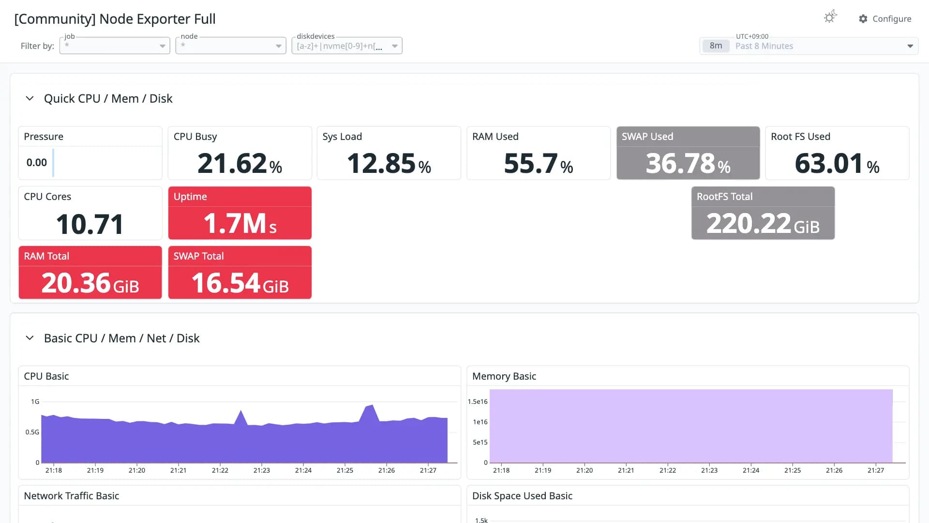Select the Sys Load 12.85% widget
This screenshot has height=523, width=929.
click(x=389, y=153)
